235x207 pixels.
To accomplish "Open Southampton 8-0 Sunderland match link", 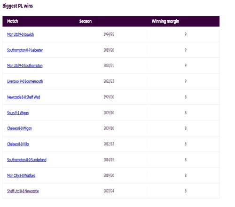I will [27, 159].
